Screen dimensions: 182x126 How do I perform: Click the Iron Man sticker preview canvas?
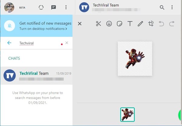pos(135,59)
